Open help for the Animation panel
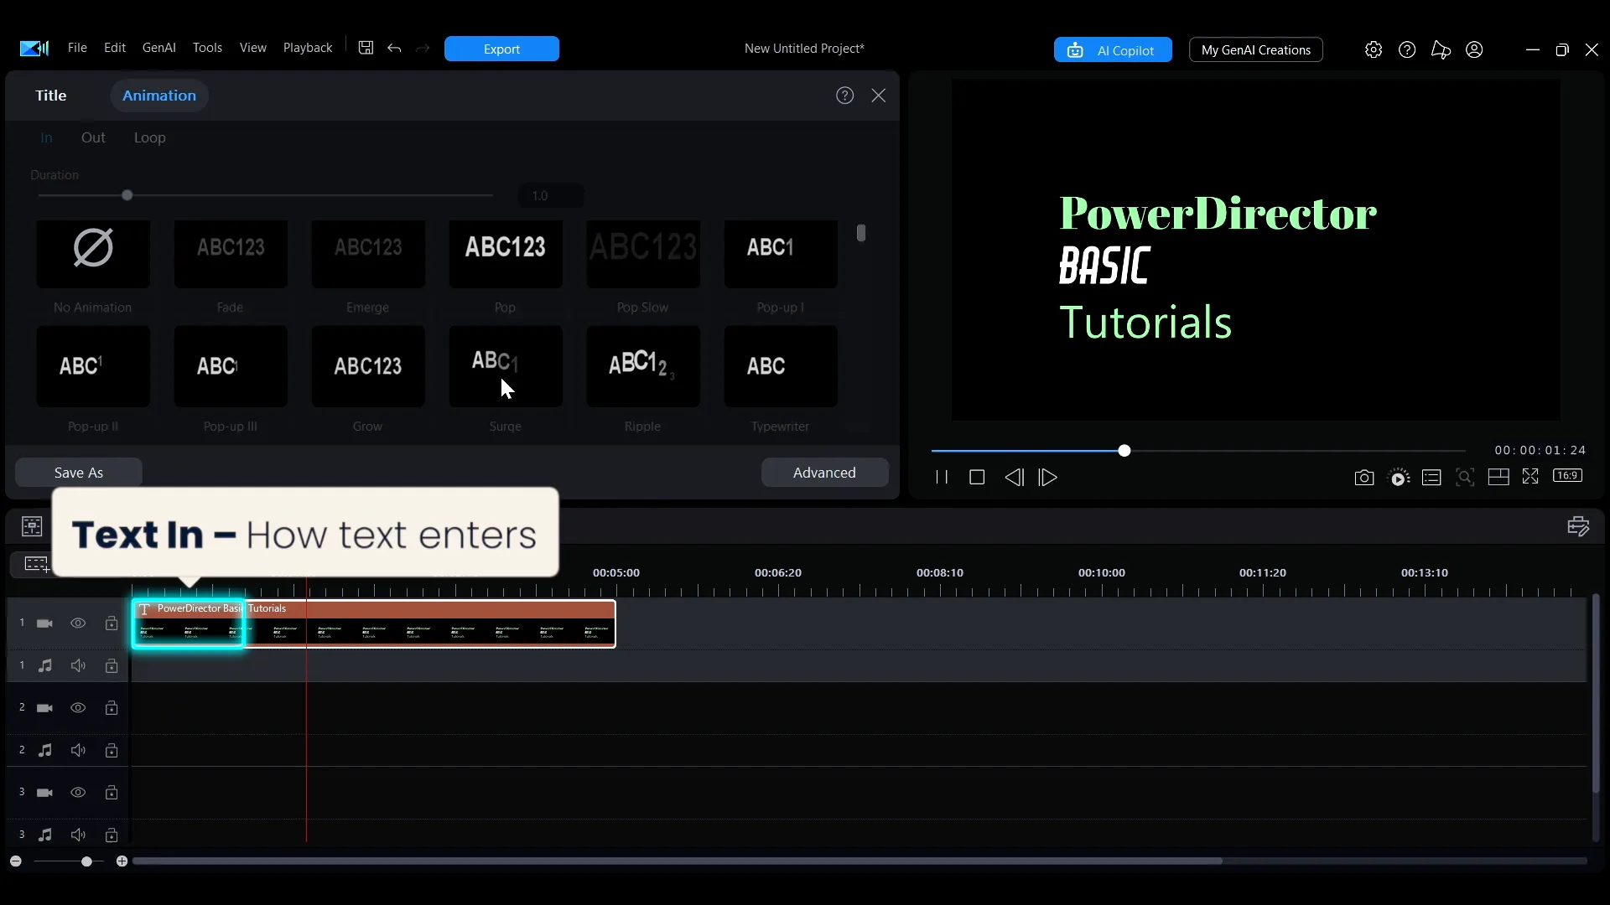The width and height of the screenshot is (1610, 905). point(845,96)
